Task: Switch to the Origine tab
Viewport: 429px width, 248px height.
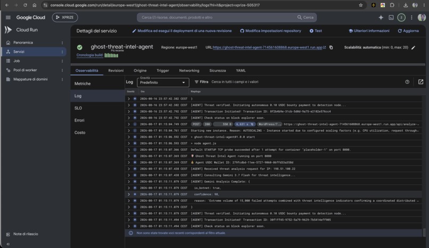Action: point(140,71)
